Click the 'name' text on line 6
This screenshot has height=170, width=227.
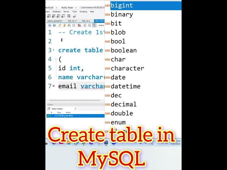click(x=66, y=77)
